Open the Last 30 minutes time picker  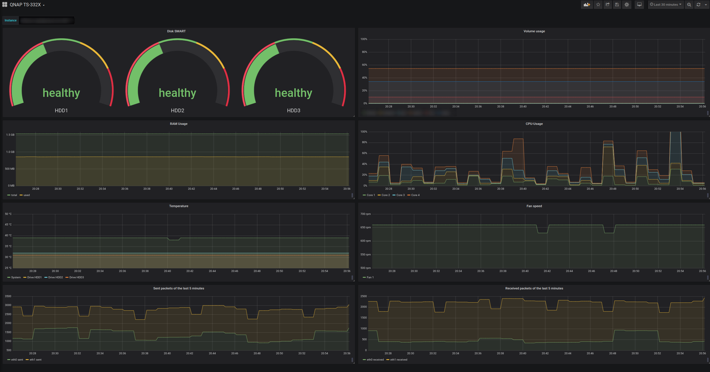click(666, 5)
